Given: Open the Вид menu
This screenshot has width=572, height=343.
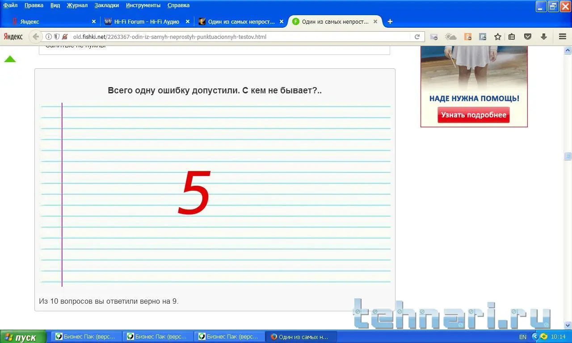Looking at the screenshot, I should pyautogui.click(x=55, y=5).
